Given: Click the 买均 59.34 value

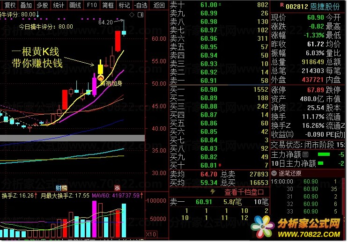Looking at the screenshot, I should pos(208,183).
